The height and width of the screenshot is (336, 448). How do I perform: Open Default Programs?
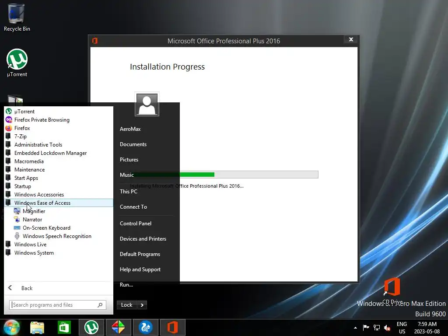[x=146, y=254]
